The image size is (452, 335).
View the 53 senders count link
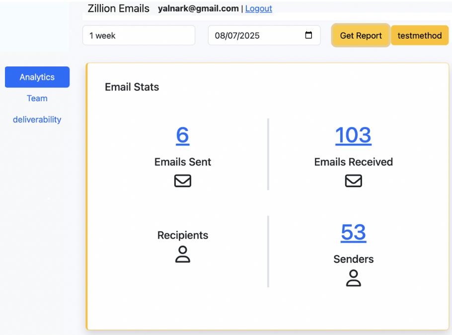tap(353, 232)
